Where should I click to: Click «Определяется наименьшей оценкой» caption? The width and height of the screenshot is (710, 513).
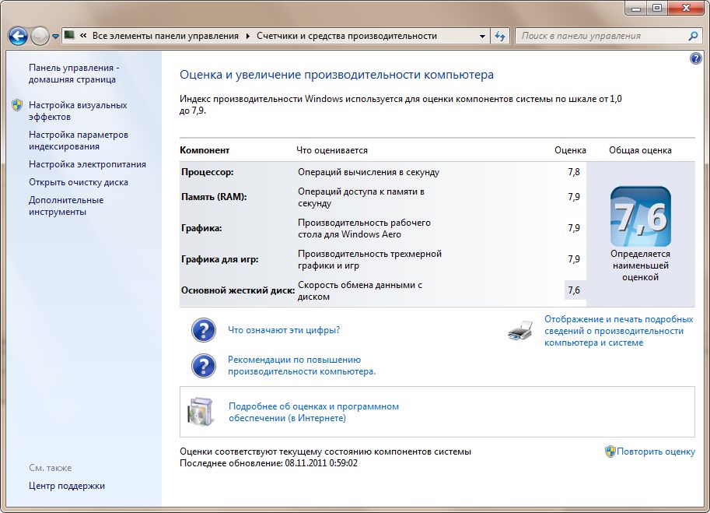tap(640, 265)
